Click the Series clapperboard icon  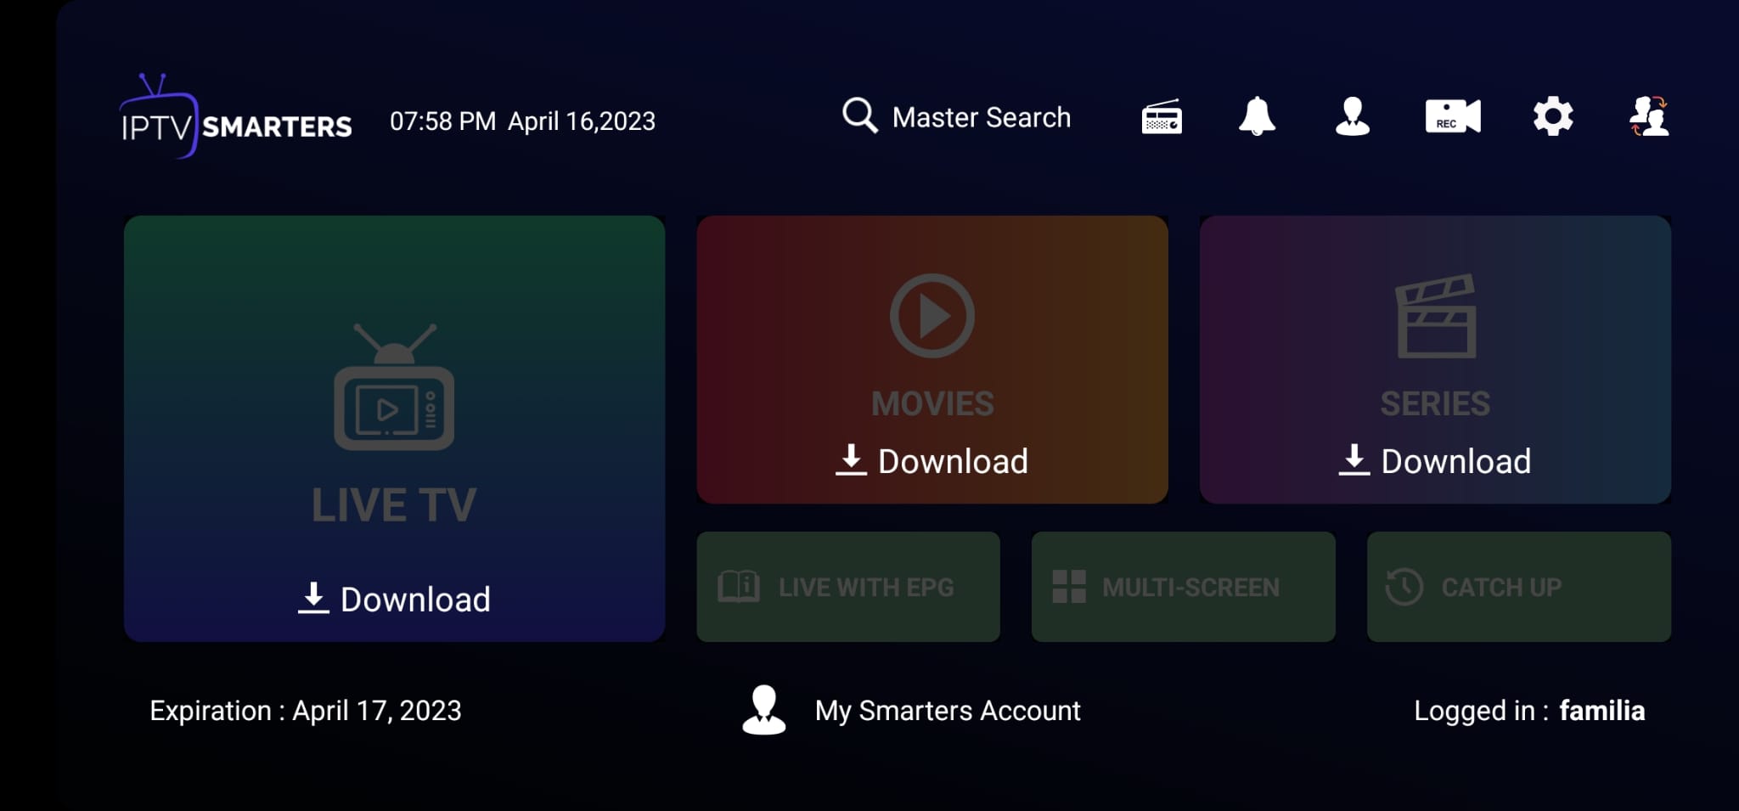pyautogui.click(x=1436, y=315)
